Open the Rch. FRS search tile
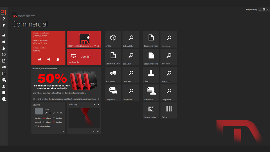 pyautogui.click(x=131, y=75)
